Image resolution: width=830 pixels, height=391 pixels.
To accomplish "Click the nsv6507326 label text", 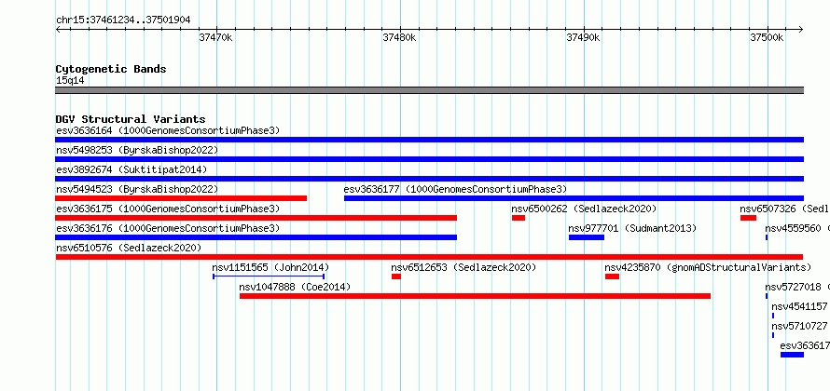I will [785, 209].
